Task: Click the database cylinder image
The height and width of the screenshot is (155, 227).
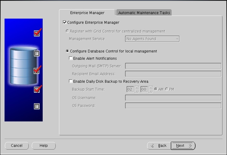Action: point(23,66)
